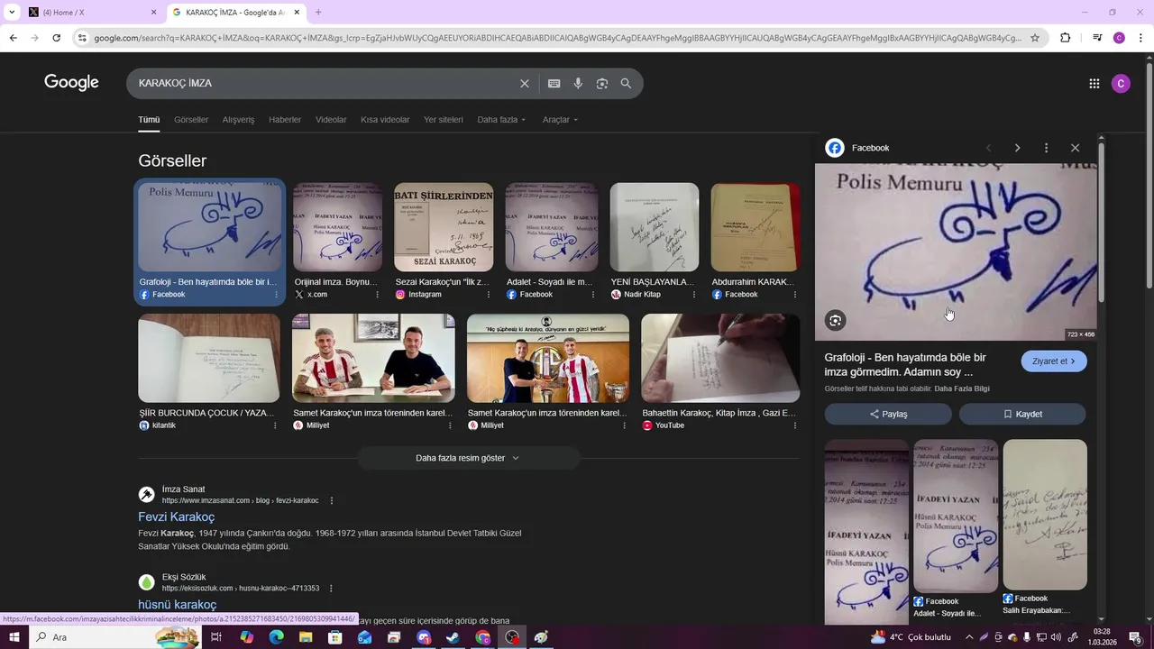Screen dimensions: 1154x649
Task: Expand the Daha fazla dropdown
Action: [x=501, y=120]
